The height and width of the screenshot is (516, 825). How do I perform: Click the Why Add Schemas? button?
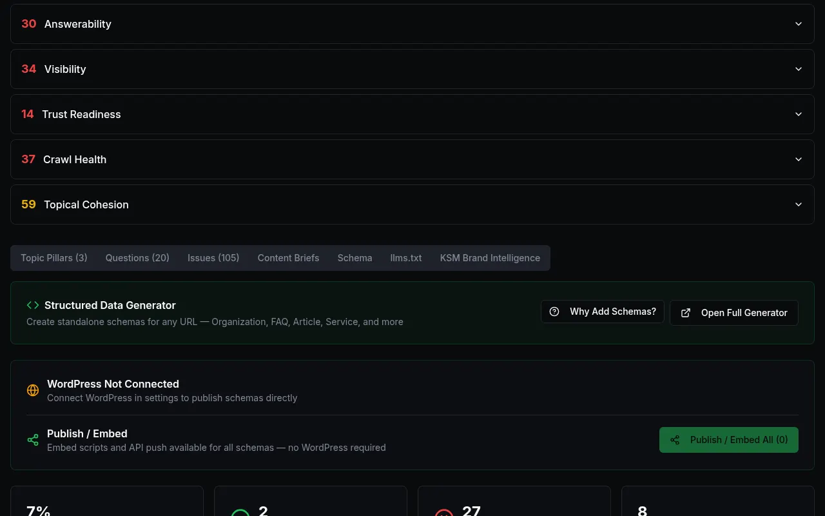603,312
